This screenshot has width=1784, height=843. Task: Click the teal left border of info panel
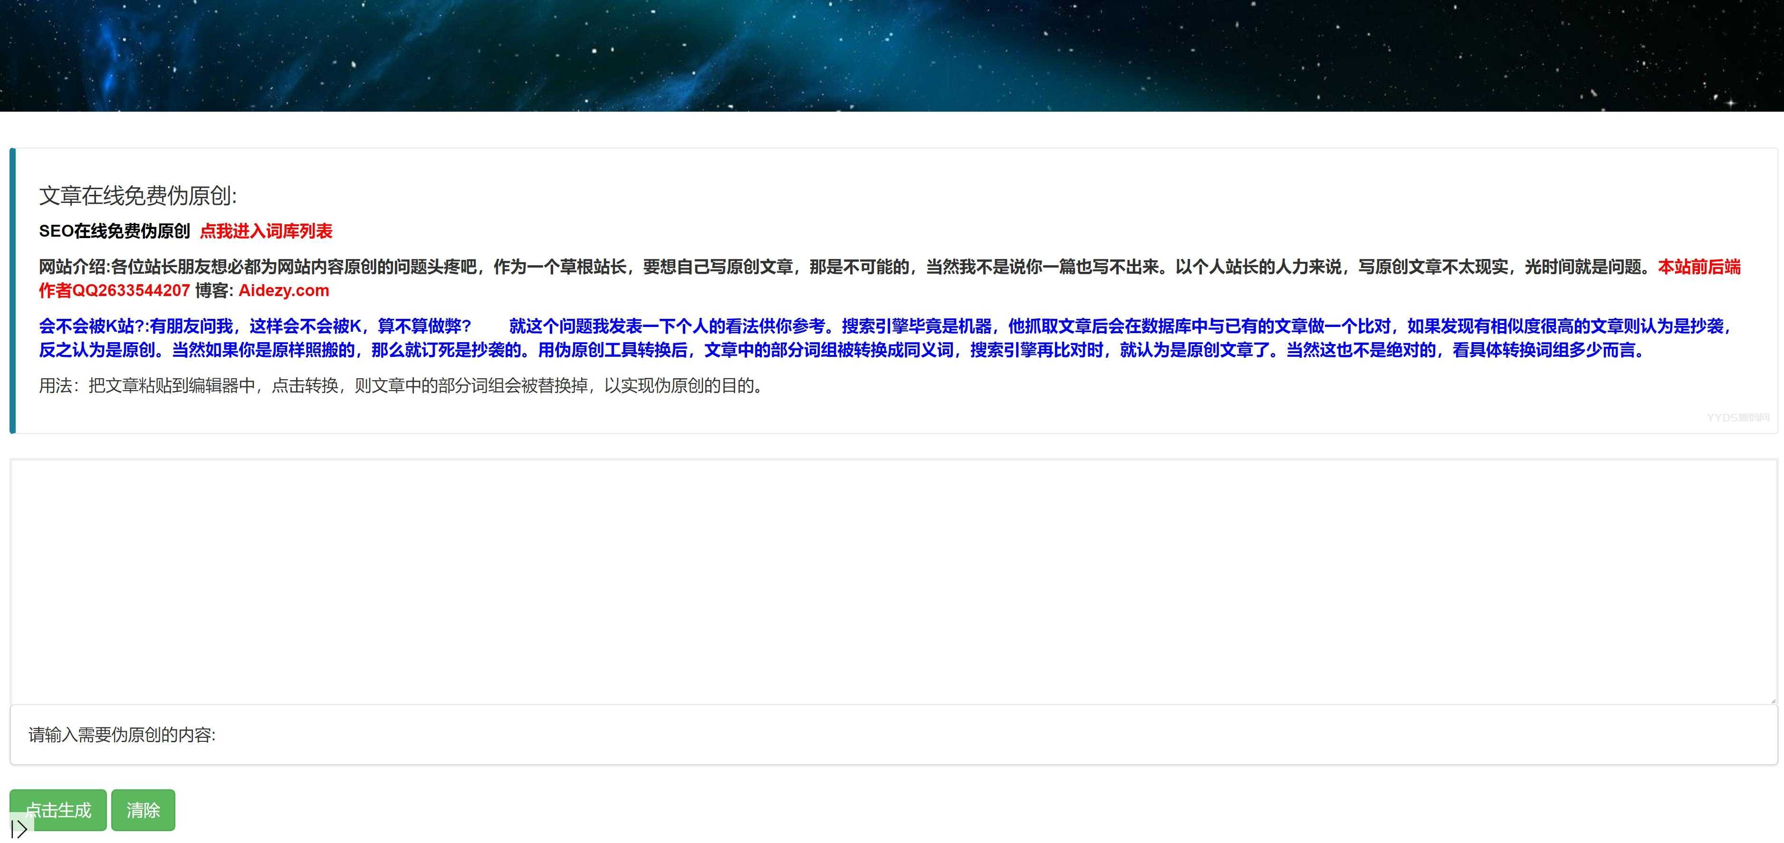coord(12,290)
